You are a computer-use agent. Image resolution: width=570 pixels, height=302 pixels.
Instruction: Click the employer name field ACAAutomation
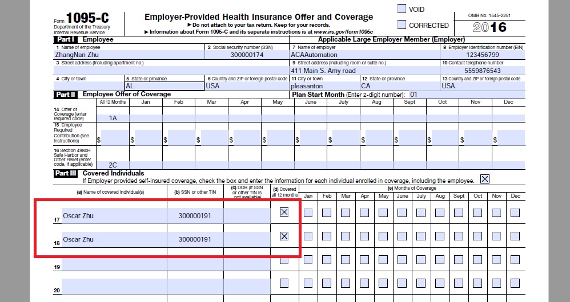pyautogui.click(x=364, y=55)
